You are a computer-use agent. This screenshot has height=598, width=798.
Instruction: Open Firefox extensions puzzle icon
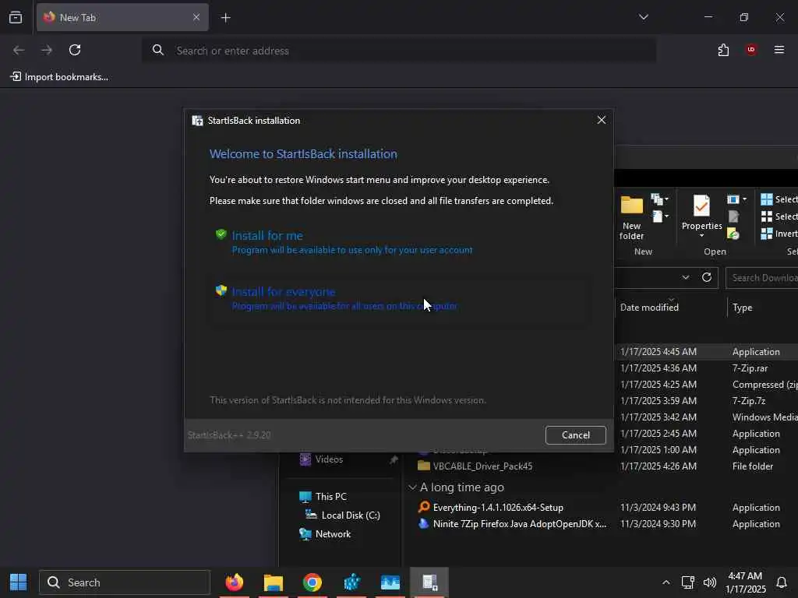pos(723,50)
